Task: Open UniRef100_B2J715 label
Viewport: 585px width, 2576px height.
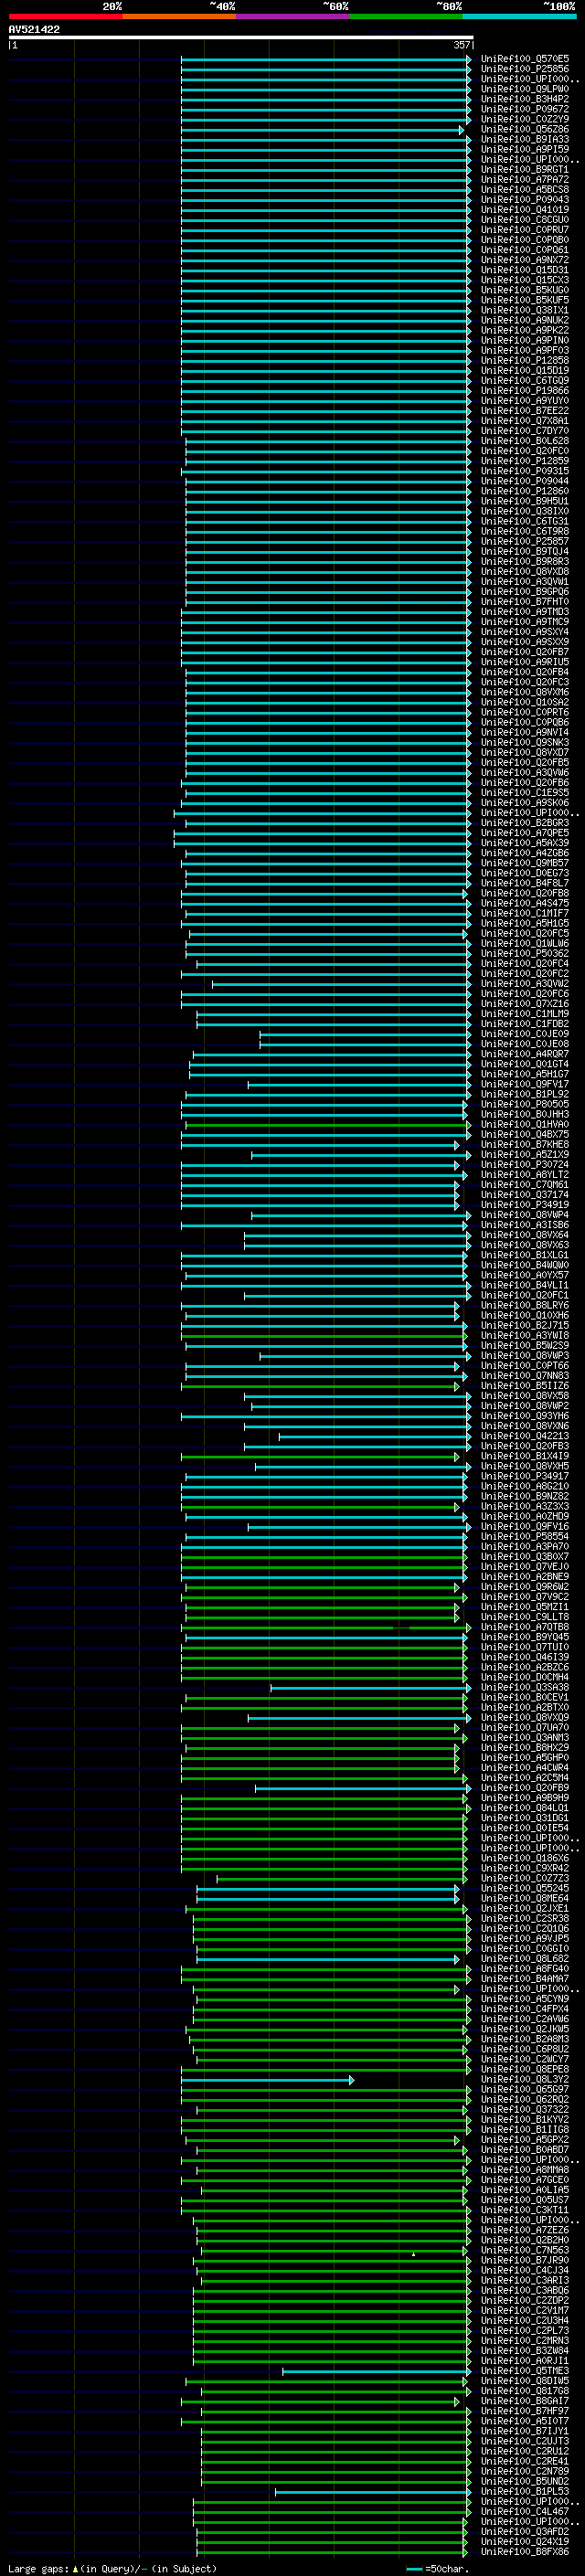Action: (x=525, y=1325)
